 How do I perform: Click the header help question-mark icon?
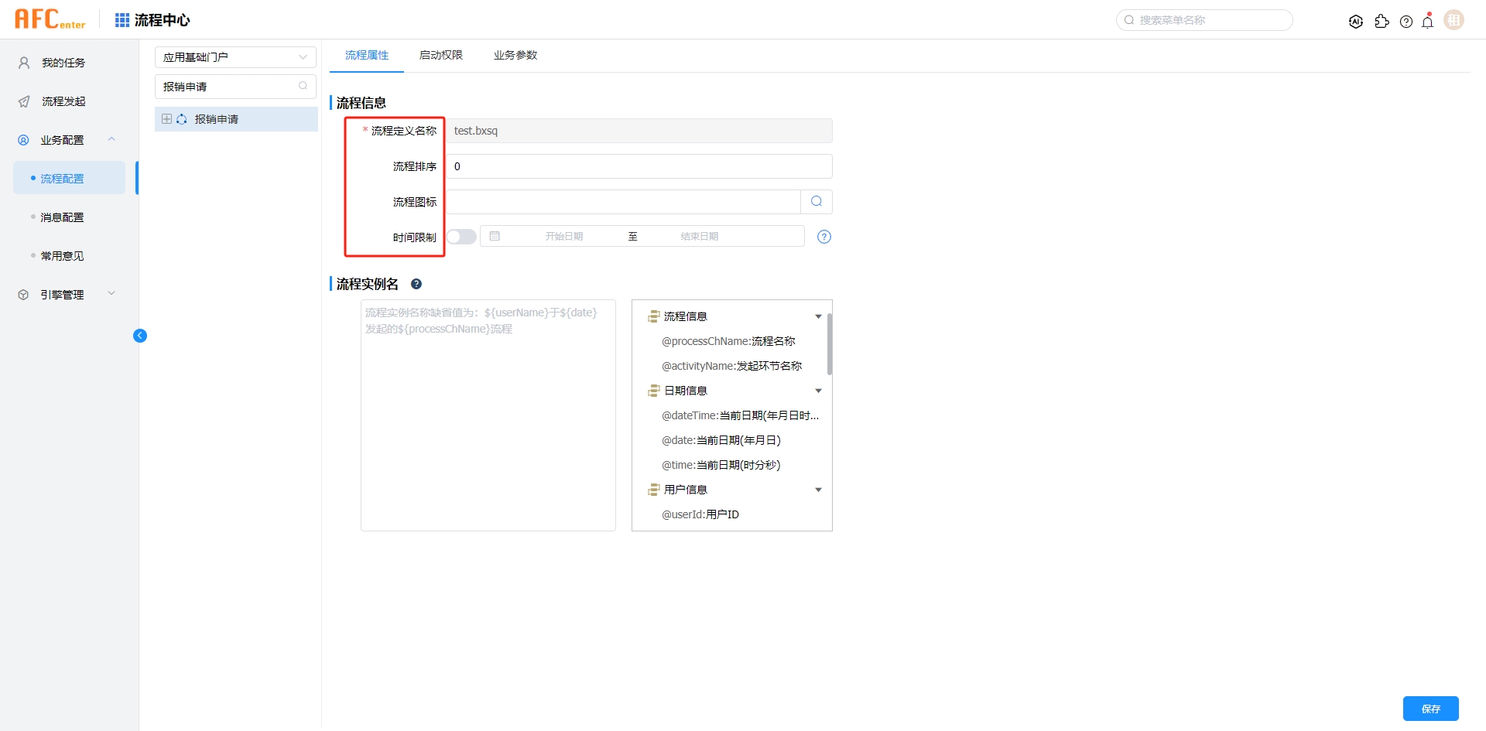pyautogui.click(x=1406, y=22)
